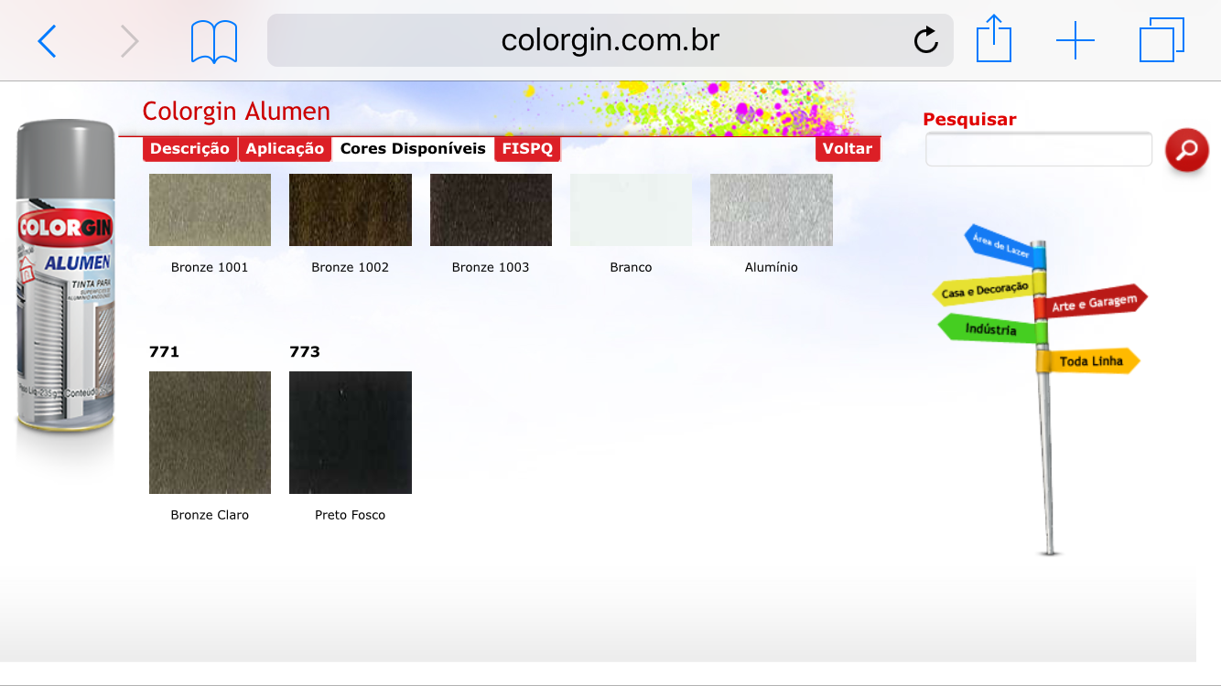Select the Bronze 1002 color swatch
Viewport: 1221px width, 686px height.
click(x=351, y=210)
